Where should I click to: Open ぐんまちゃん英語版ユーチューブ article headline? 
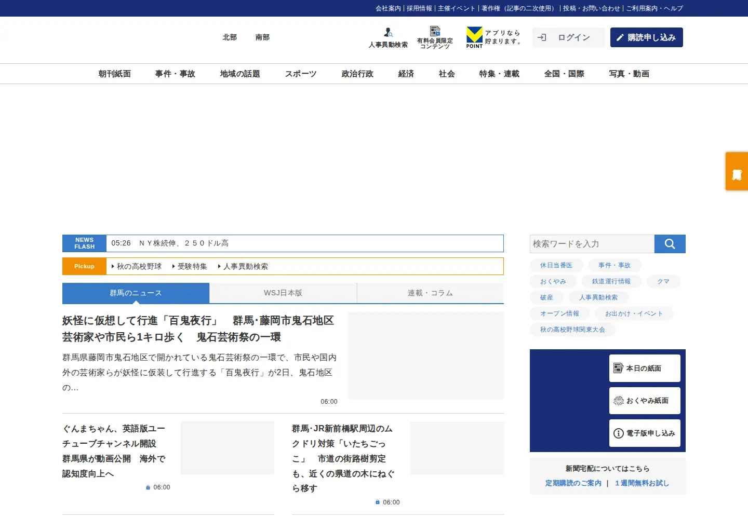click(x=114, y=451)
